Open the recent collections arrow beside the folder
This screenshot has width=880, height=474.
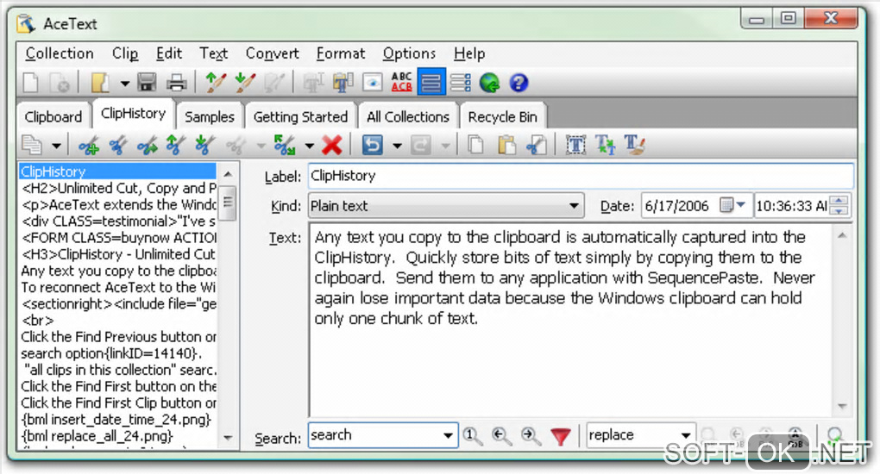[124, 84]
